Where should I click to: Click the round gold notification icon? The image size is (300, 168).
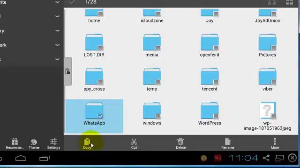[x=204, y=158]
